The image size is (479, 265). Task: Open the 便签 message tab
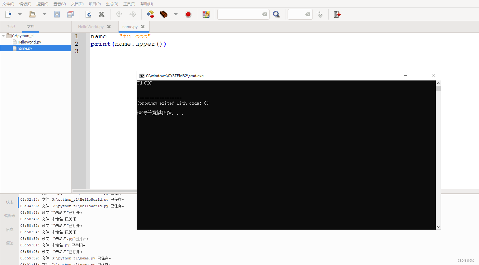point(10,243)
